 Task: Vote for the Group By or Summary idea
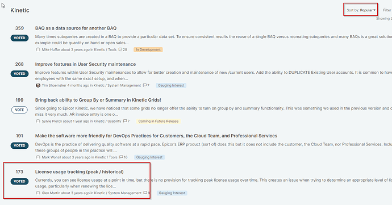tap(19, 110)
